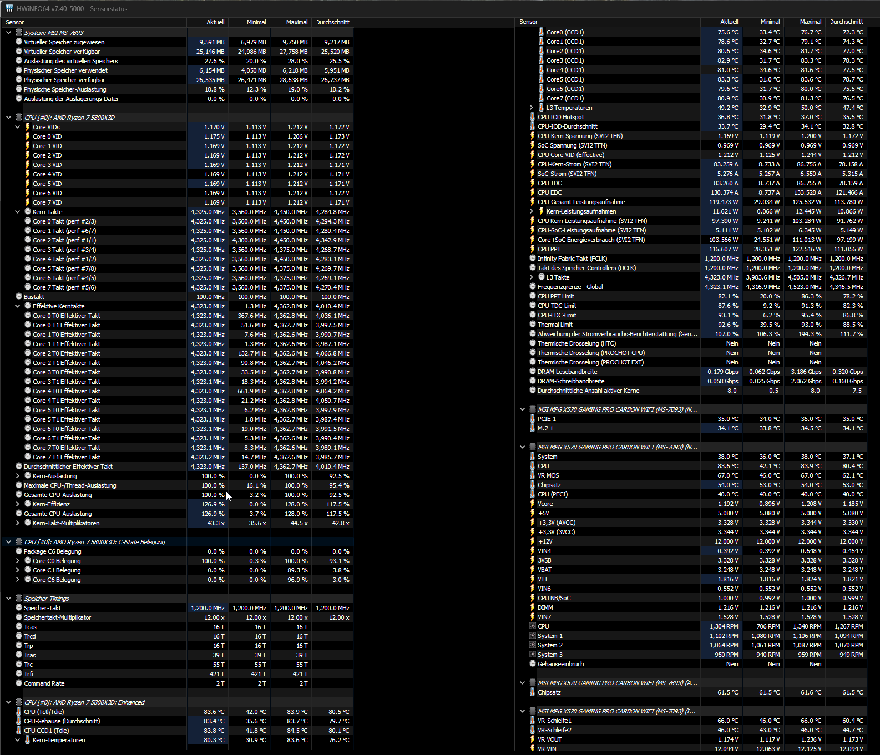
Task: Click the thermometer icon of CPU IOD Hotspot
Action: tap(533, 117)
